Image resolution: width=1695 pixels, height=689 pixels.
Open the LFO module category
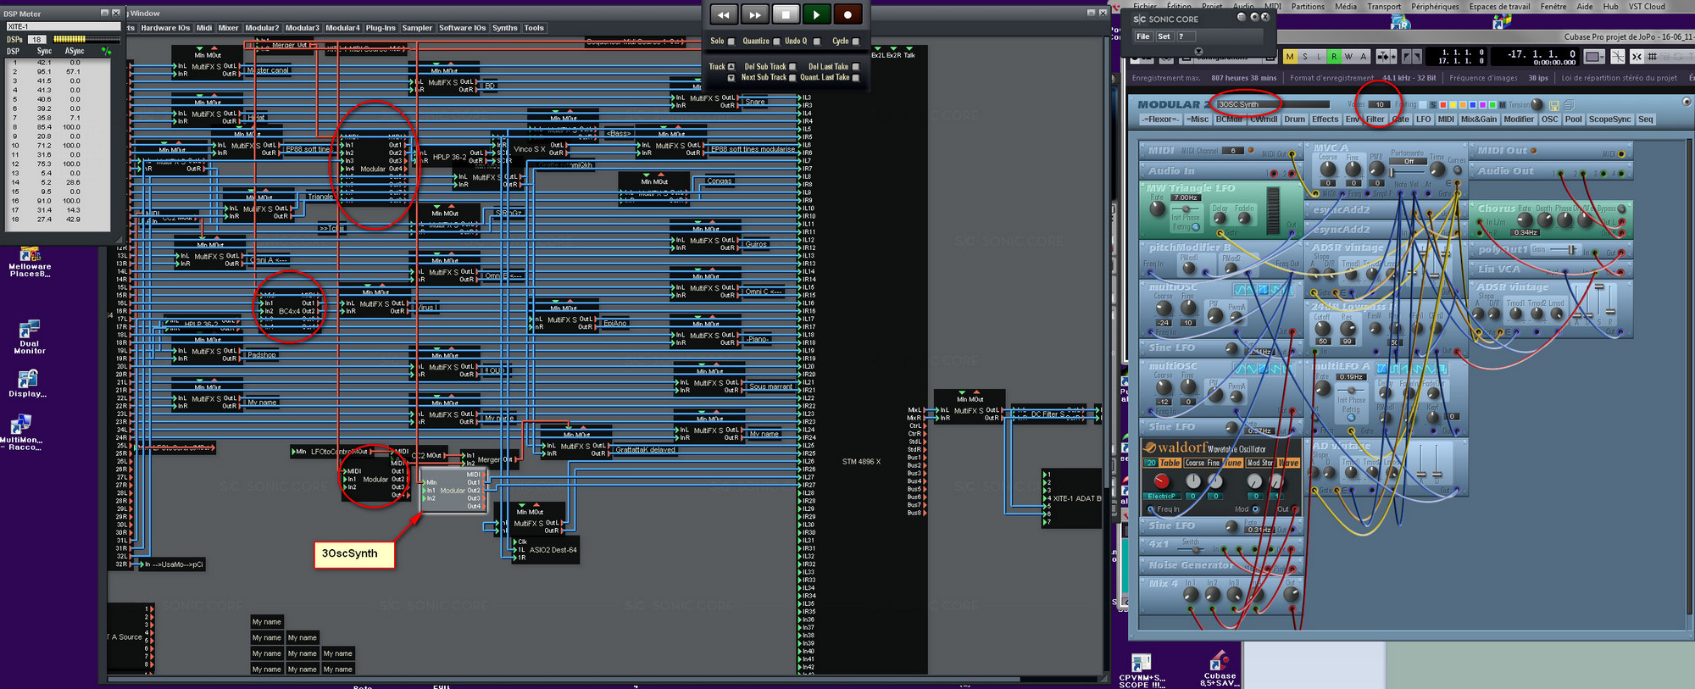(1424, 119)
